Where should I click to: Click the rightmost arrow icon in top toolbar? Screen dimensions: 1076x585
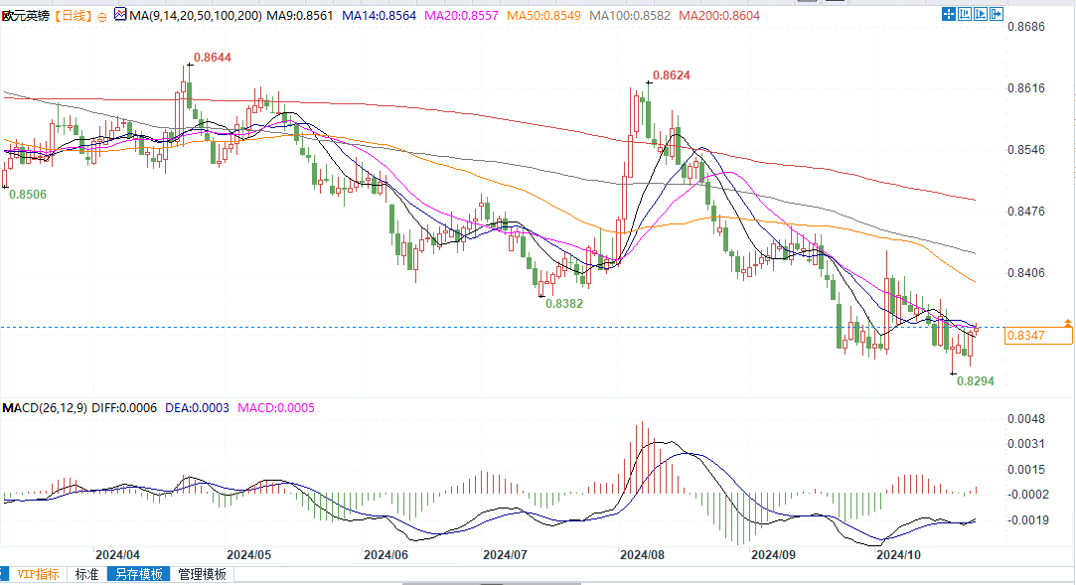pos(999,14)
